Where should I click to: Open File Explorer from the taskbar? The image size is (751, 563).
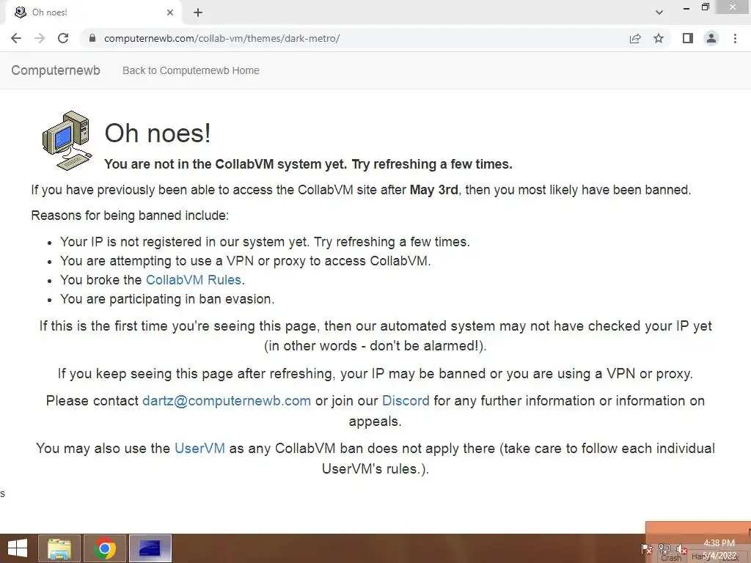tap(59, 548)
